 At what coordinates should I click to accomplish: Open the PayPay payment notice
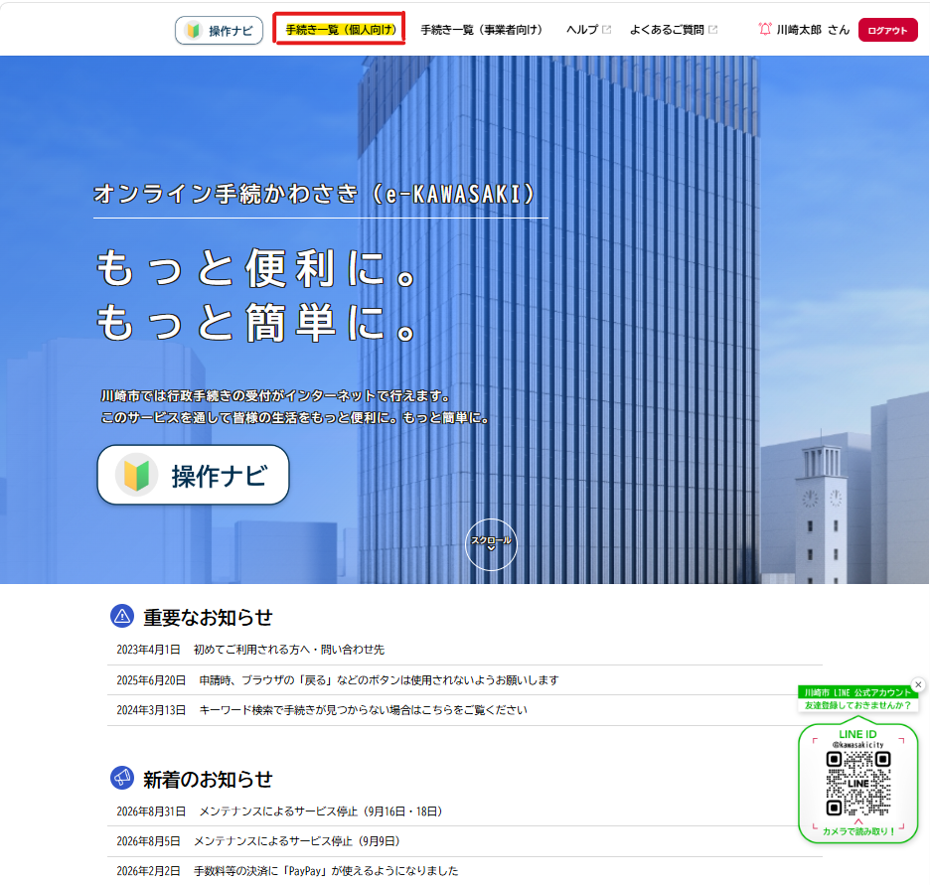(x=326, y=871)
